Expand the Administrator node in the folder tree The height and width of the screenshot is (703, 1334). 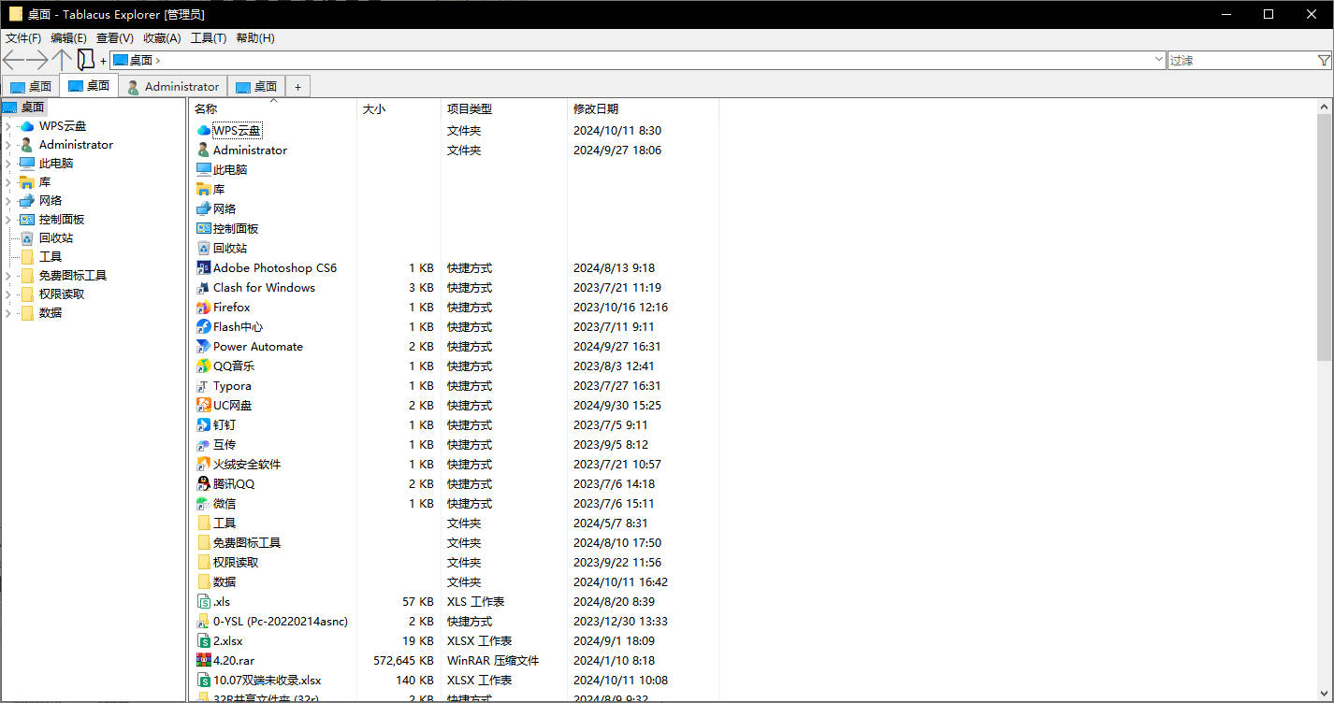(x=8, y=145)
